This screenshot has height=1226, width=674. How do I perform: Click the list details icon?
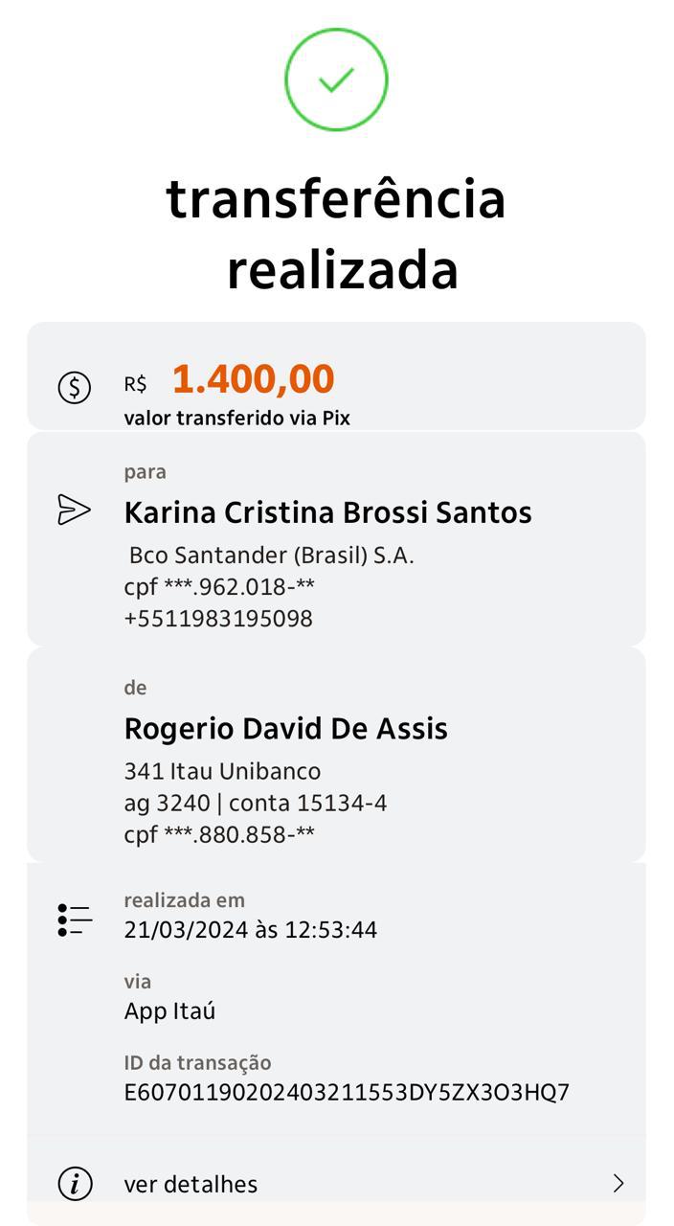(75, 919)
